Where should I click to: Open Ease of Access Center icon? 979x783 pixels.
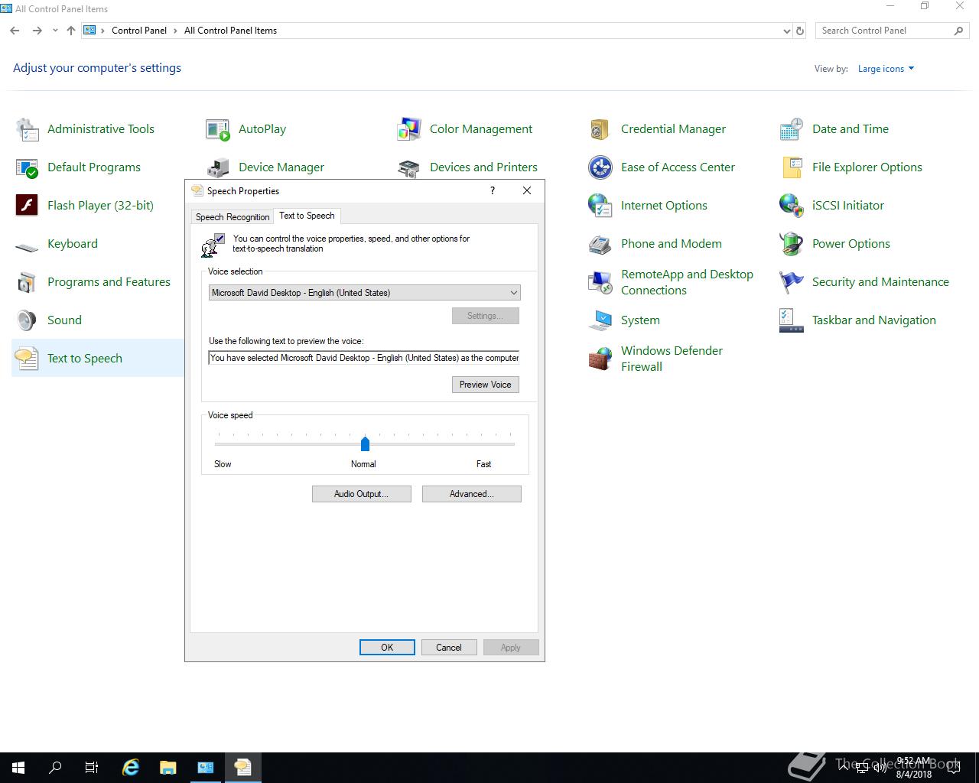pyautogui.click(x=600, y=167)
